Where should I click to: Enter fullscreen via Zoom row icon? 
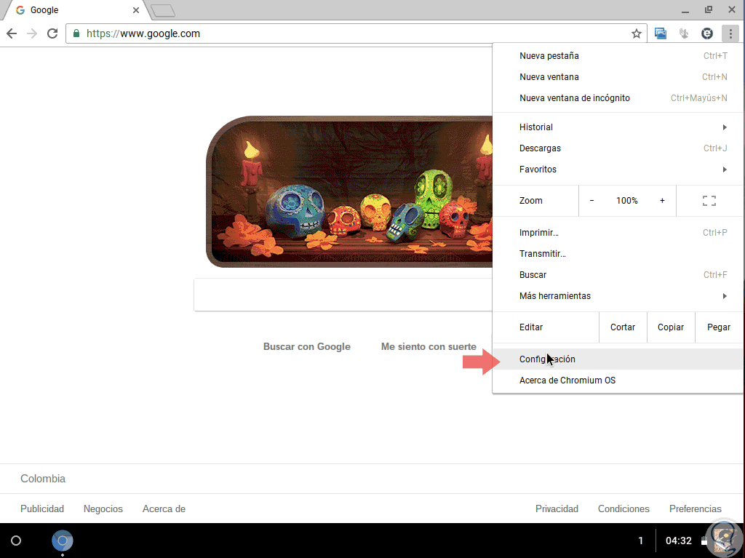click(709, 201)
